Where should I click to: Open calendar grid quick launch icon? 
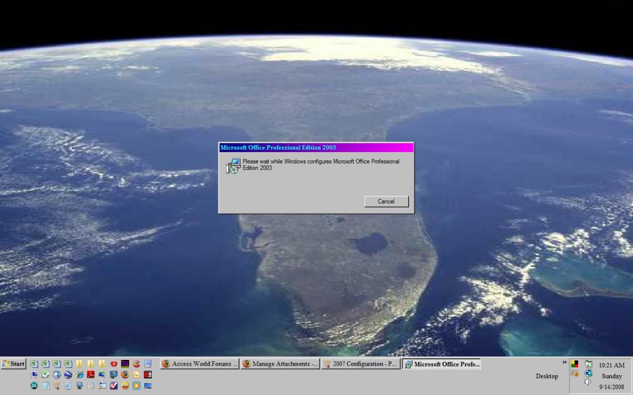(x=91, y=386)
